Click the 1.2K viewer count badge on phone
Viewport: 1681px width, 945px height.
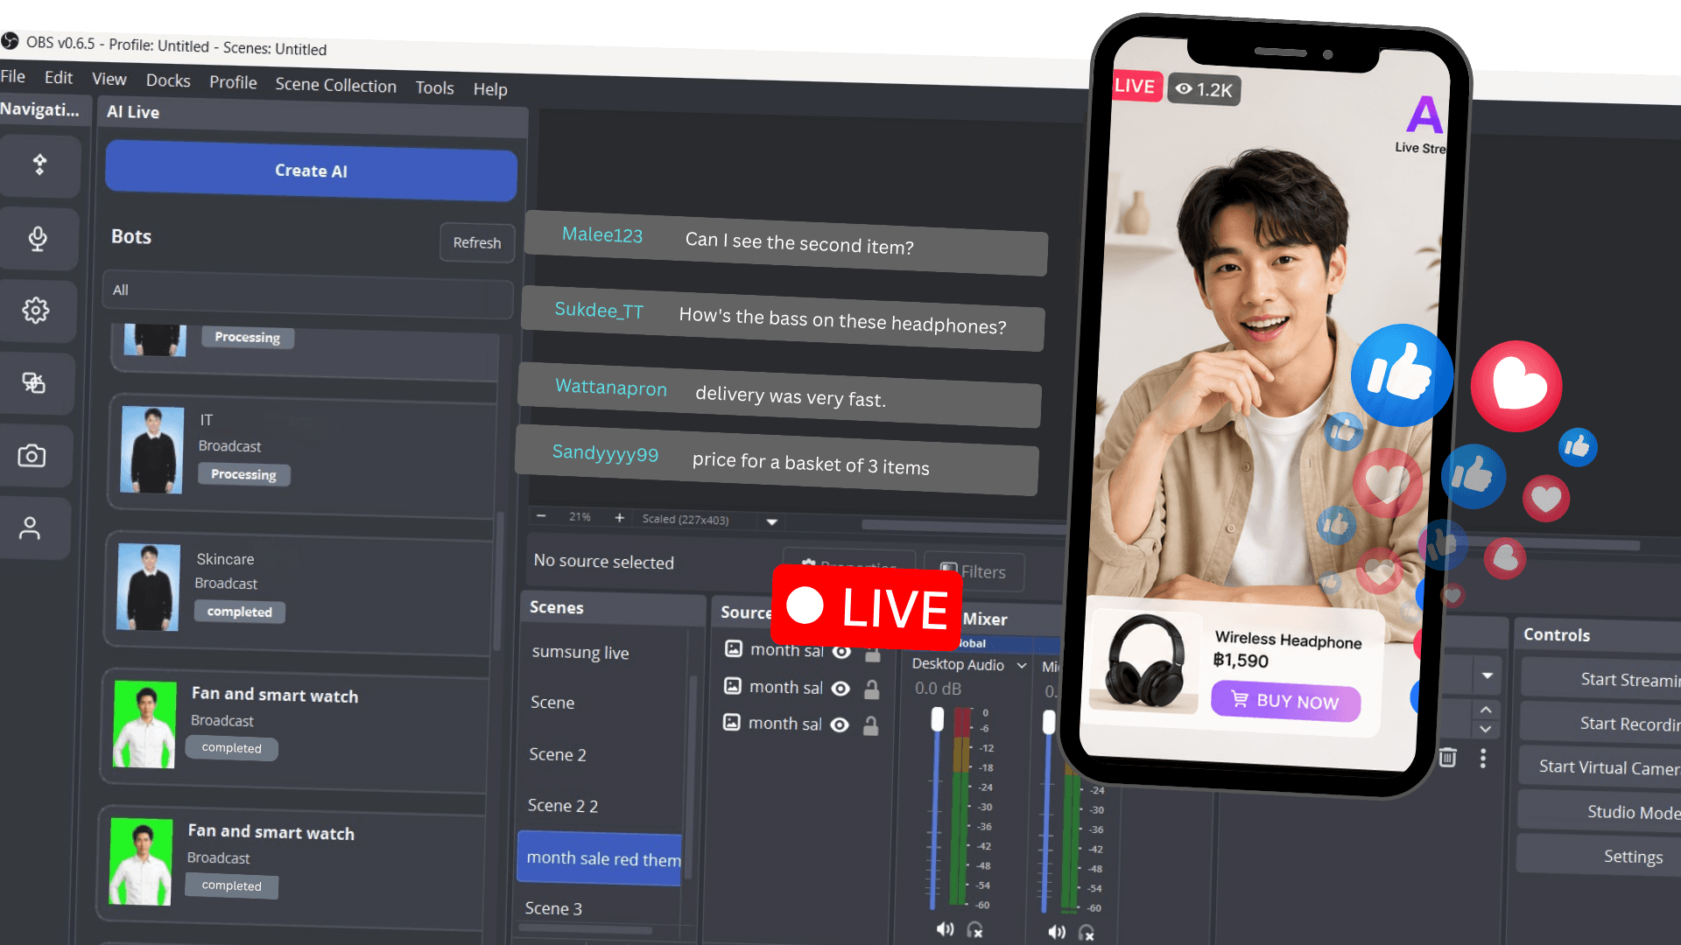coord(1205,89)
